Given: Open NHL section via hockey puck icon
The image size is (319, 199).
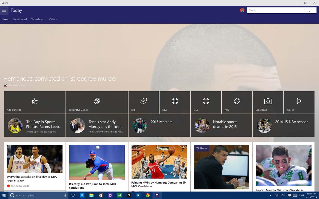Looking at the screenshot, I should click(x=237, y=101).
